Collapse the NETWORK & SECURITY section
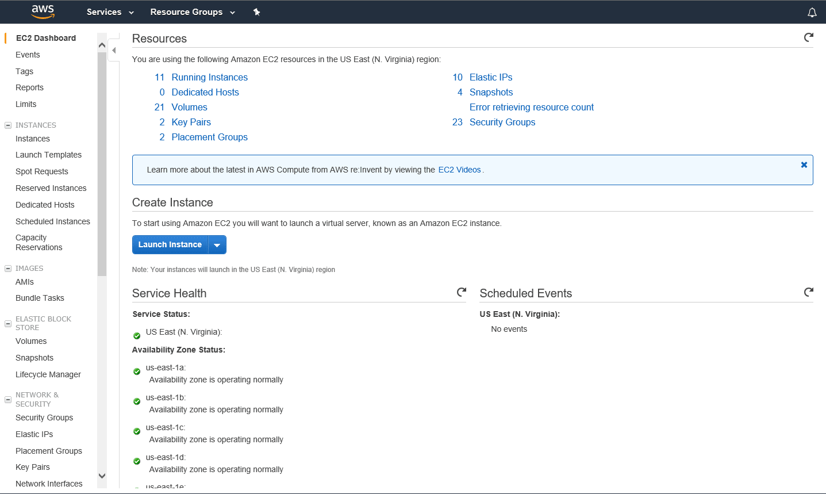 tap(7, 399)
